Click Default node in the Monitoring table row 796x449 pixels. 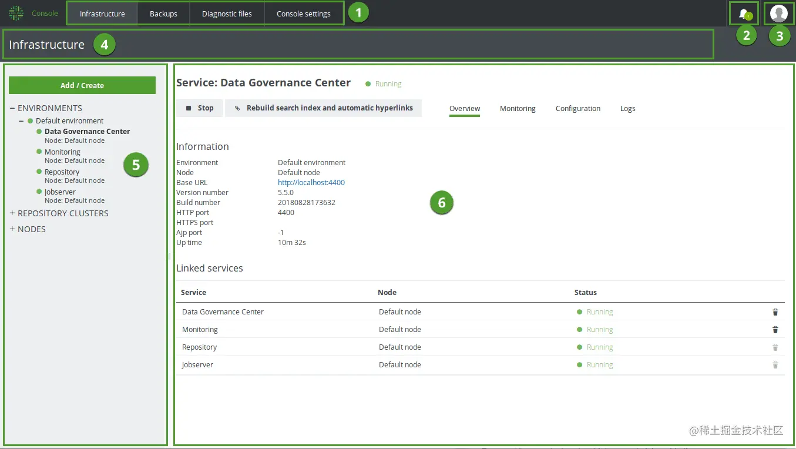tap(400, 330)
